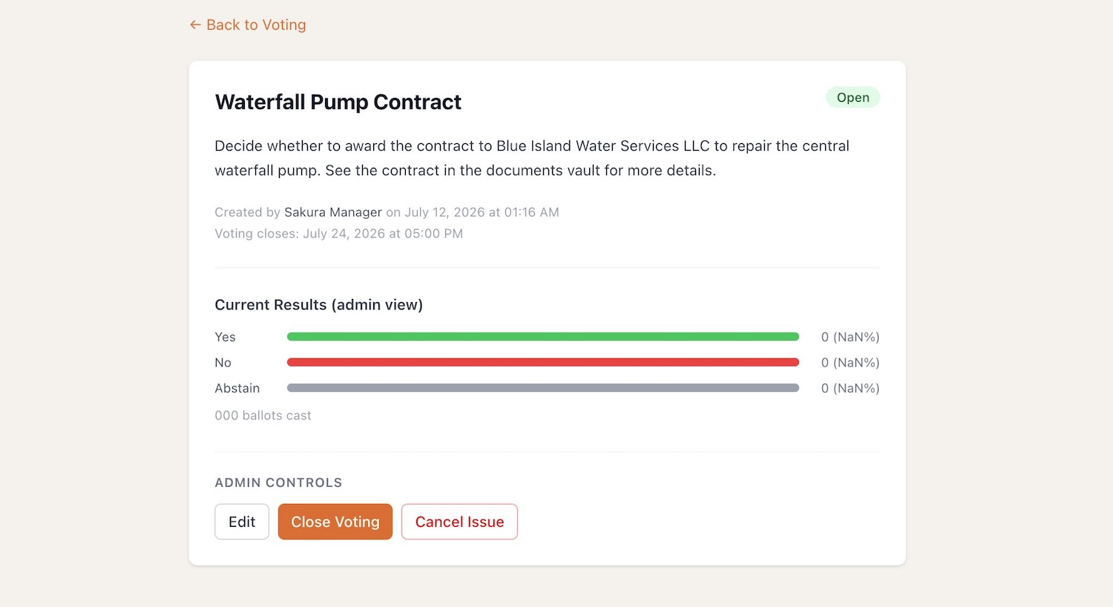Image resolution: width=1113 pixels, height=607 pixels.
Task: Go back to Voting page
Action: point(248,25)
